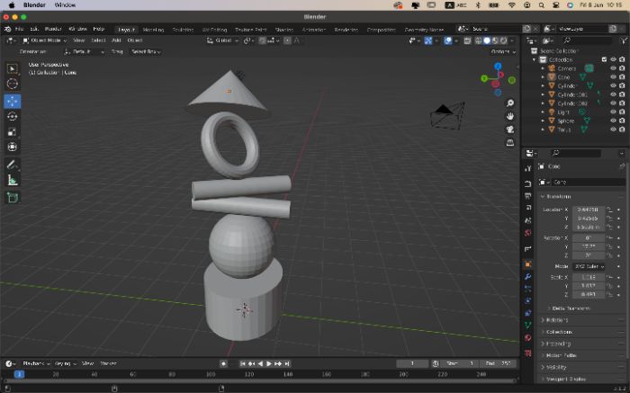The width and height of the screenshot is (630, 393).
Task: Open the Render properties tab icon
Action: [x=528, y=183]
